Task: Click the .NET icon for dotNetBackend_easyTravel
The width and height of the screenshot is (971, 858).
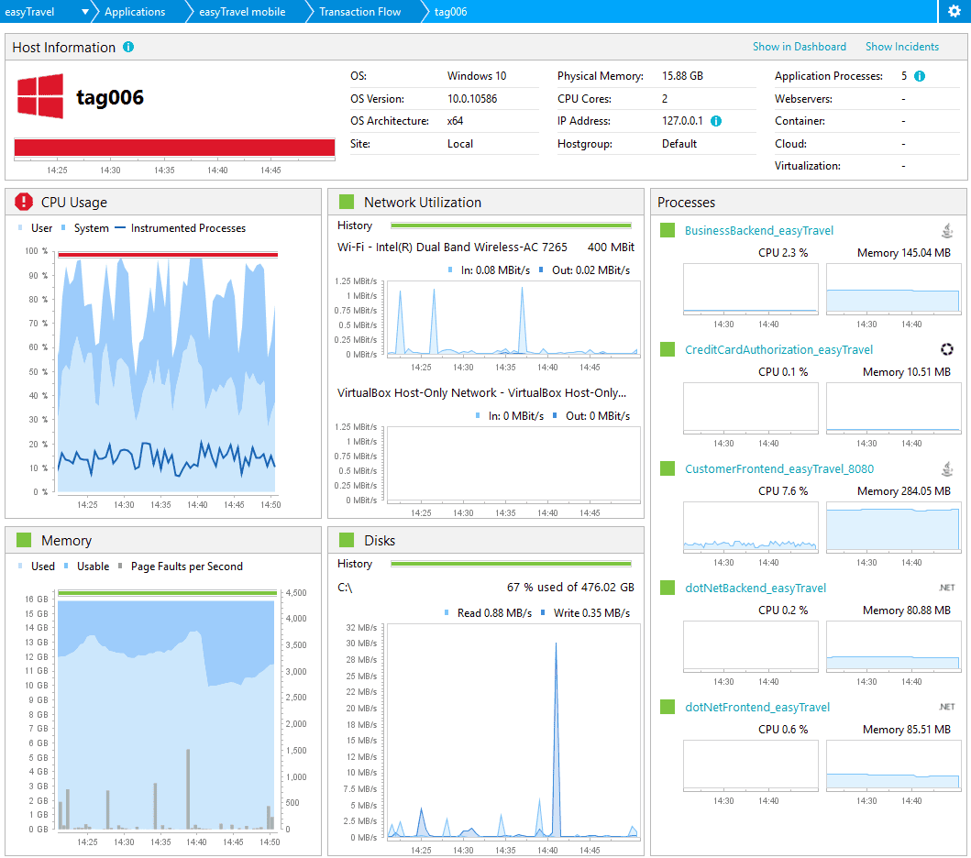Action: pos(947,588)
